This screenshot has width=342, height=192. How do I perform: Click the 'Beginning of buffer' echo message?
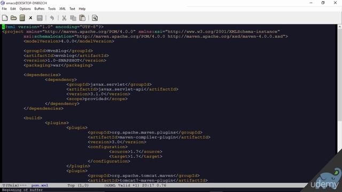point(22,190)
